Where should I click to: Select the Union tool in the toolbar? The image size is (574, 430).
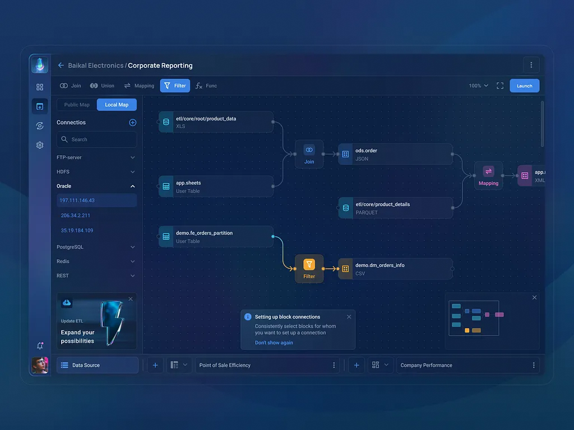point(102,86)
